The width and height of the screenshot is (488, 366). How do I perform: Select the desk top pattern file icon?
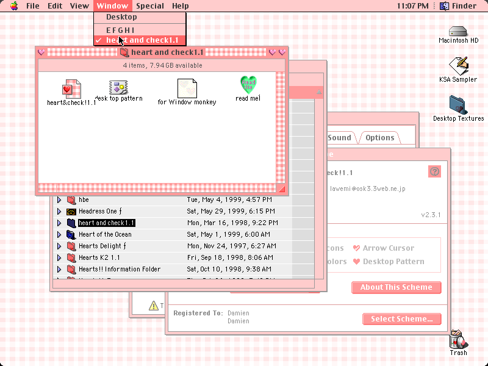[x=118, y=87]
